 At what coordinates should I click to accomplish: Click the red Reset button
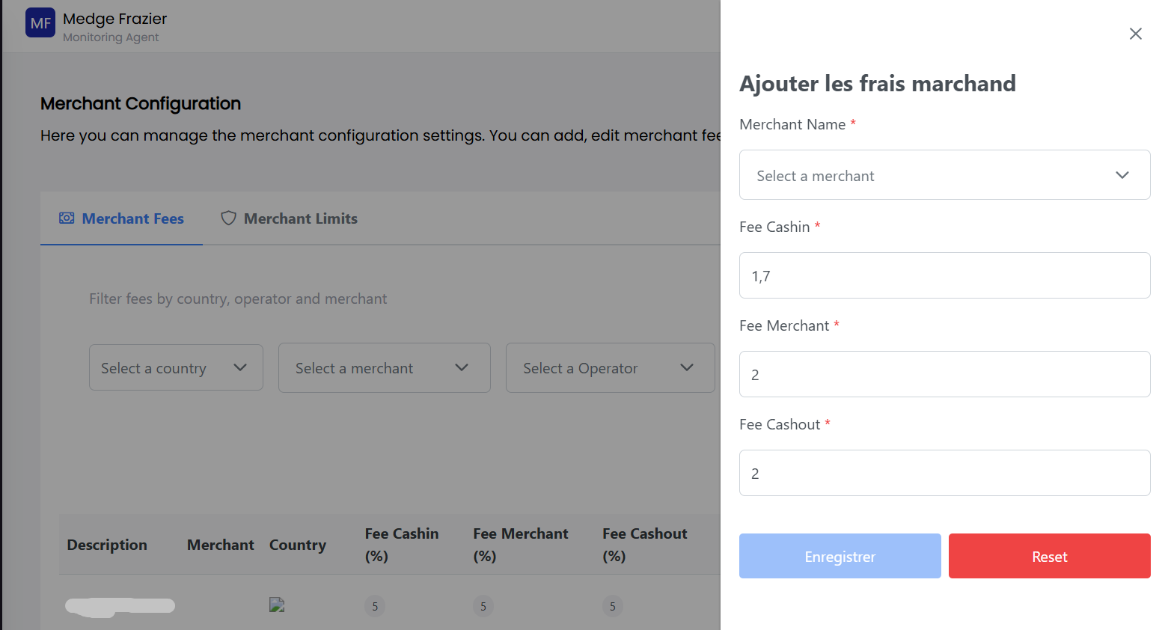point(1049,556)
